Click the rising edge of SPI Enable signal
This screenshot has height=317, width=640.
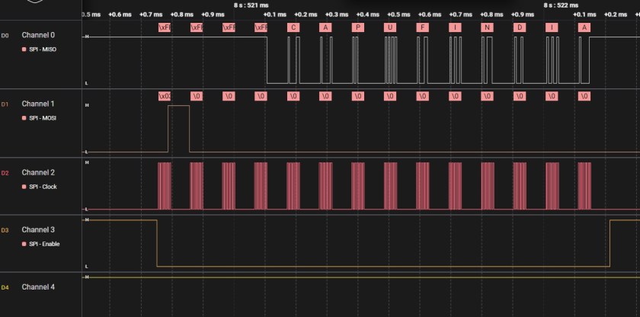(x=610, y=243)
